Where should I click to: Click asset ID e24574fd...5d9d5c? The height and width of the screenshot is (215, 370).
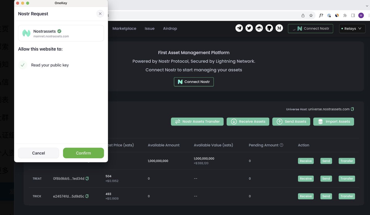tap(69, 196)
